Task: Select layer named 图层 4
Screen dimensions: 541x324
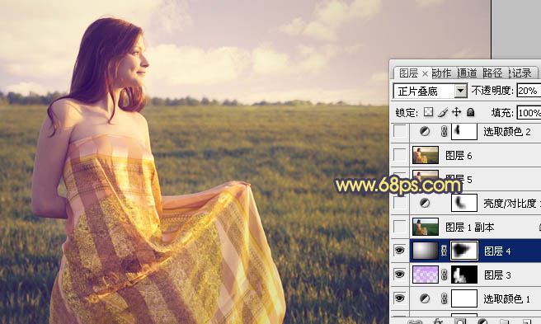Action: click(497, 251)
